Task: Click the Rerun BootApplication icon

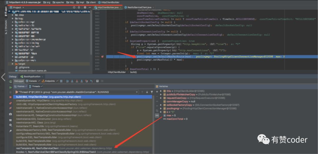Action: point(11,81)
